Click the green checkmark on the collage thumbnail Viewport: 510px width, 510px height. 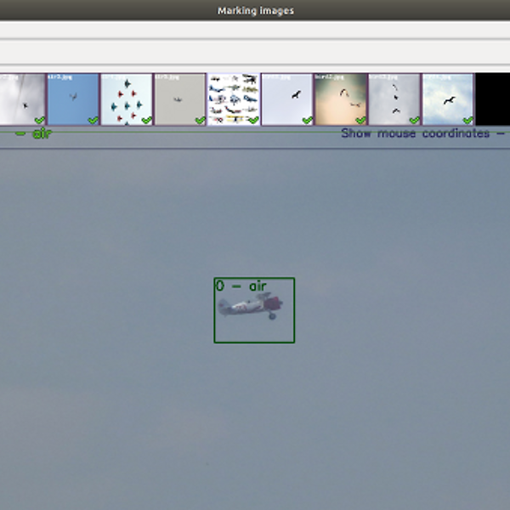pos(253,120)
